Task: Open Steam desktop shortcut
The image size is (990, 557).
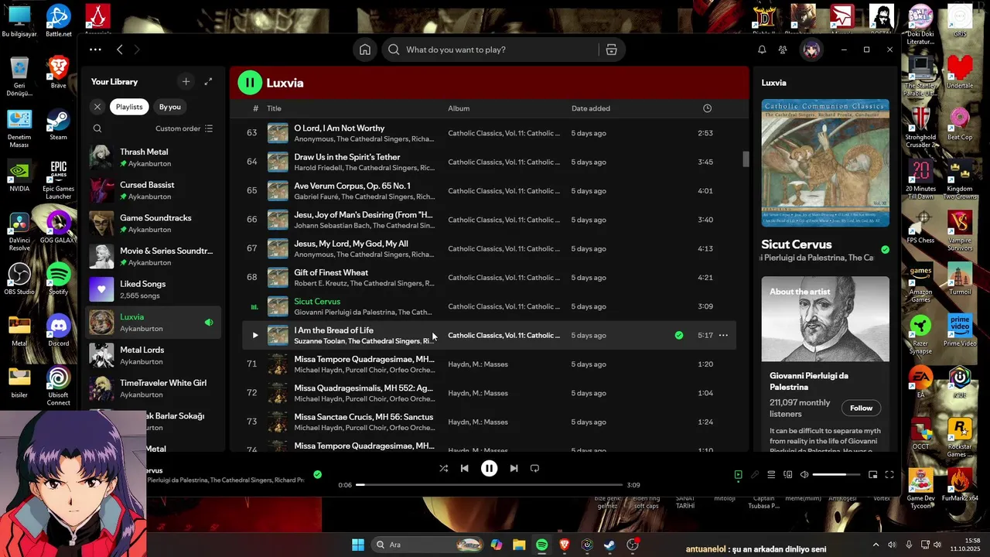Action: click(58, 125)
